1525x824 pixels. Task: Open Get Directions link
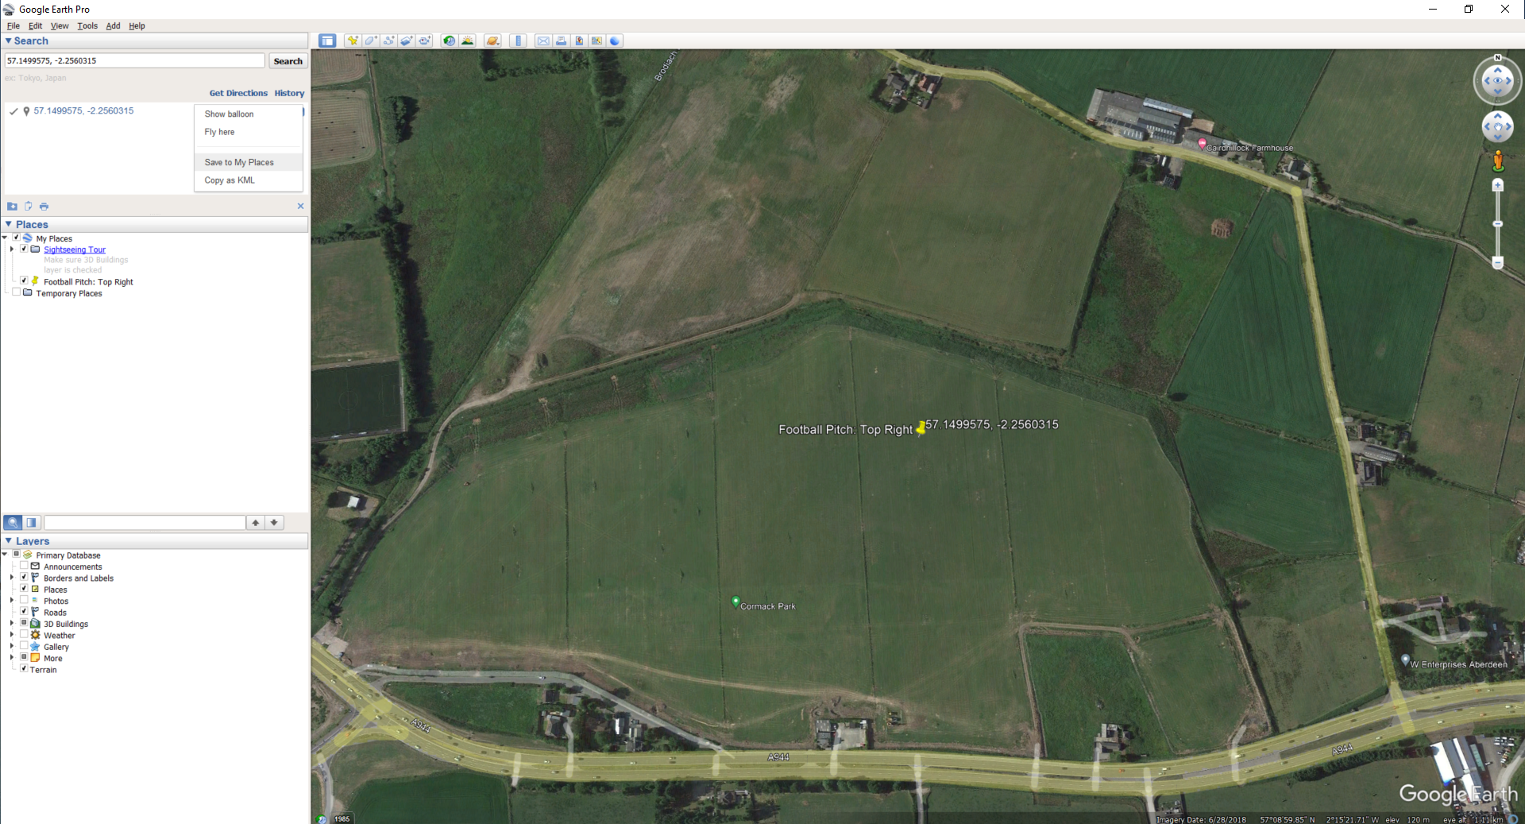click(238, 93)
